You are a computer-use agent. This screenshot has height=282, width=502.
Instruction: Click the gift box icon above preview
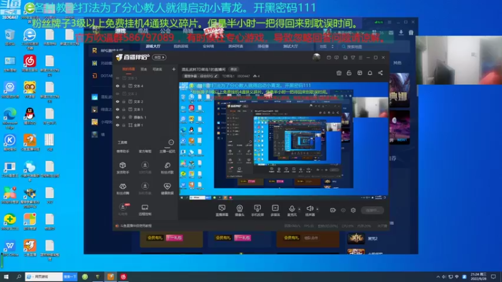click(x=339, y=73)
